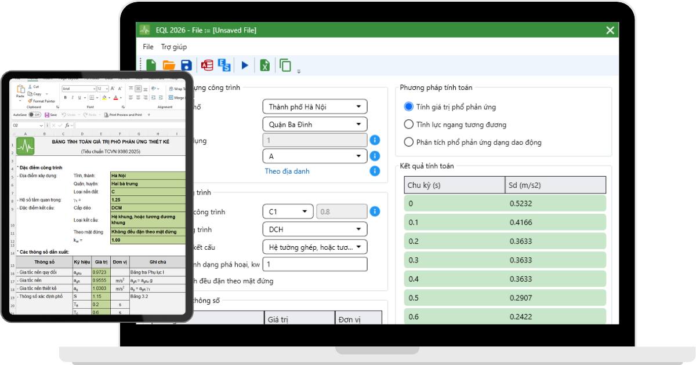Click the 'Theo địa danh' link
The image size is (696, 365).
coord(287,171)
